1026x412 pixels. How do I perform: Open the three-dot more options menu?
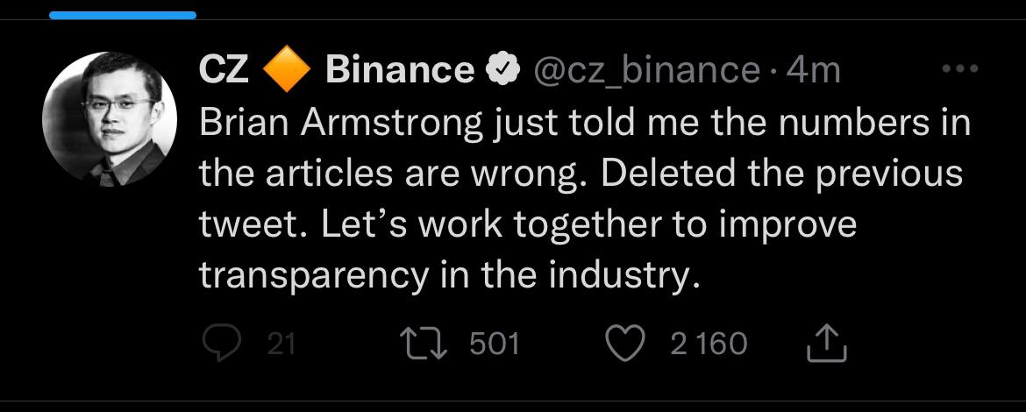click(960, 68)
